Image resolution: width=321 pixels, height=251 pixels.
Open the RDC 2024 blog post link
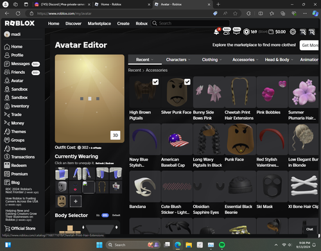tap(22, 191)
